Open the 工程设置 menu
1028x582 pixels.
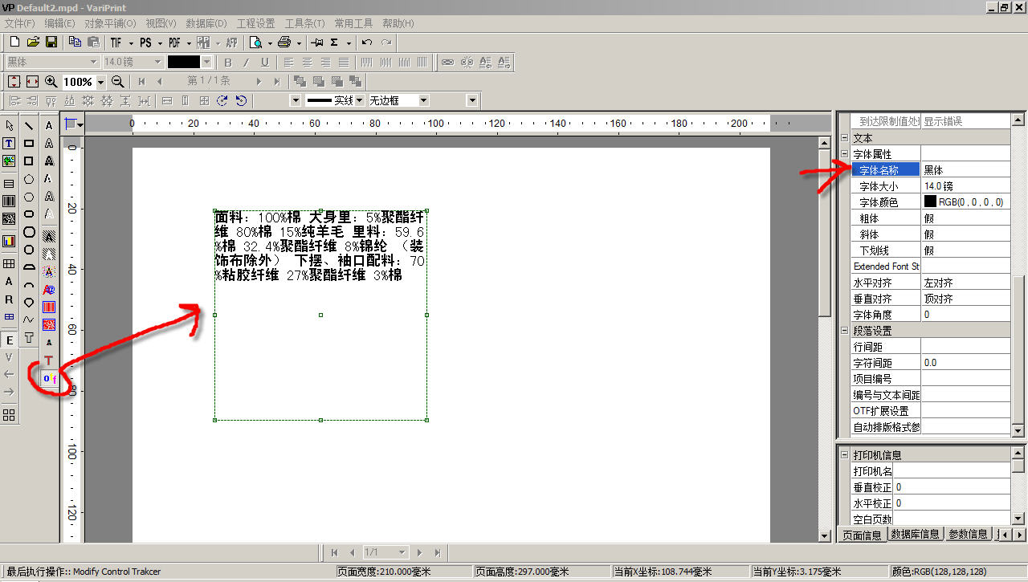click(255, 24)
